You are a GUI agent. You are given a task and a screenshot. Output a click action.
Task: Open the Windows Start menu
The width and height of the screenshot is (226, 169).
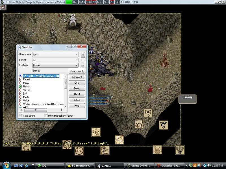tap(6, 166)
